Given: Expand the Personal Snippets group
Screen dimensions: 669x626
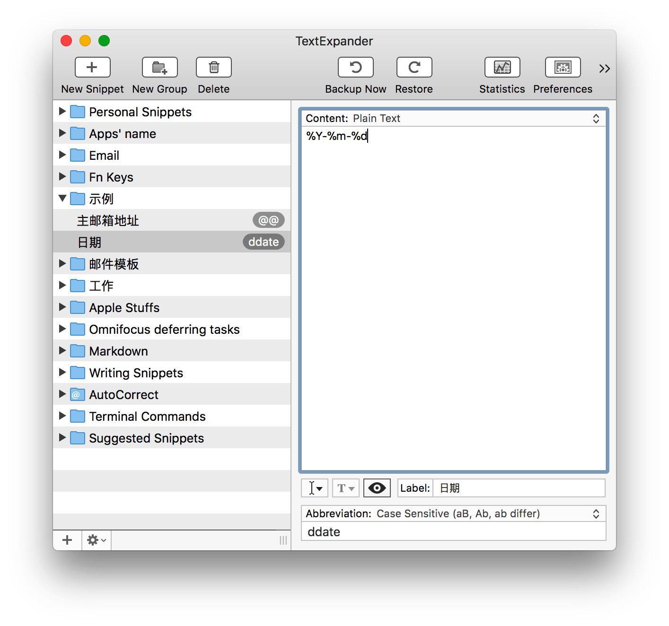Looking at the screenshot, I should pyautogui.click(x=62, y=112).
